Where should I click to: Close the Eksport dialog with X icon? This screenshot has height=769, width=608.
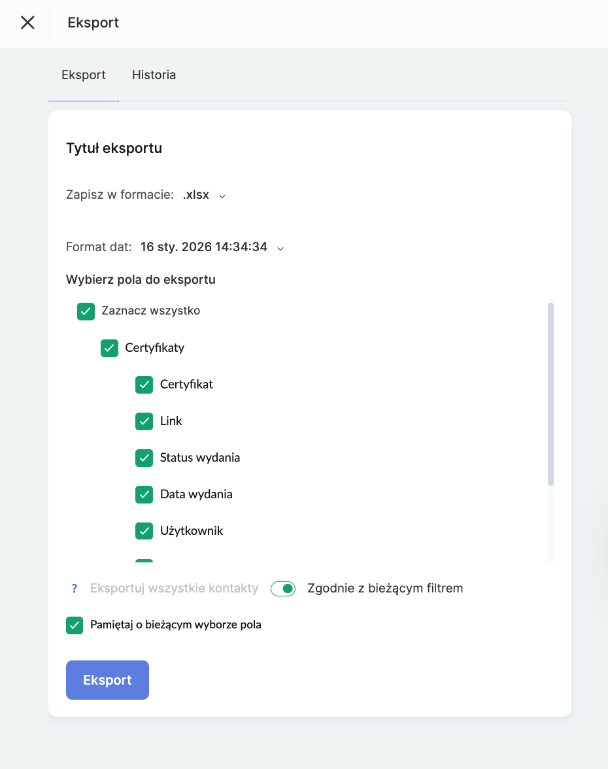(x=27, y=23)
